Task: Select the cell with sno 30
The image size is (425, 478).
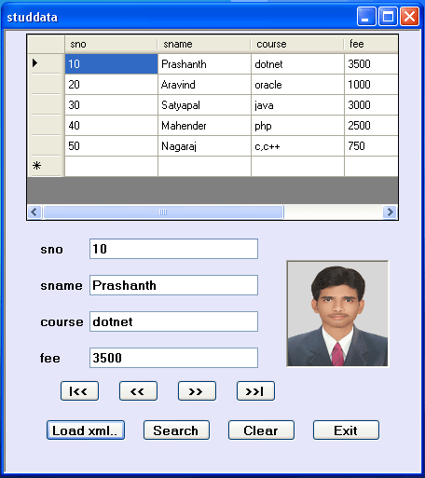Action: (111, 104)
